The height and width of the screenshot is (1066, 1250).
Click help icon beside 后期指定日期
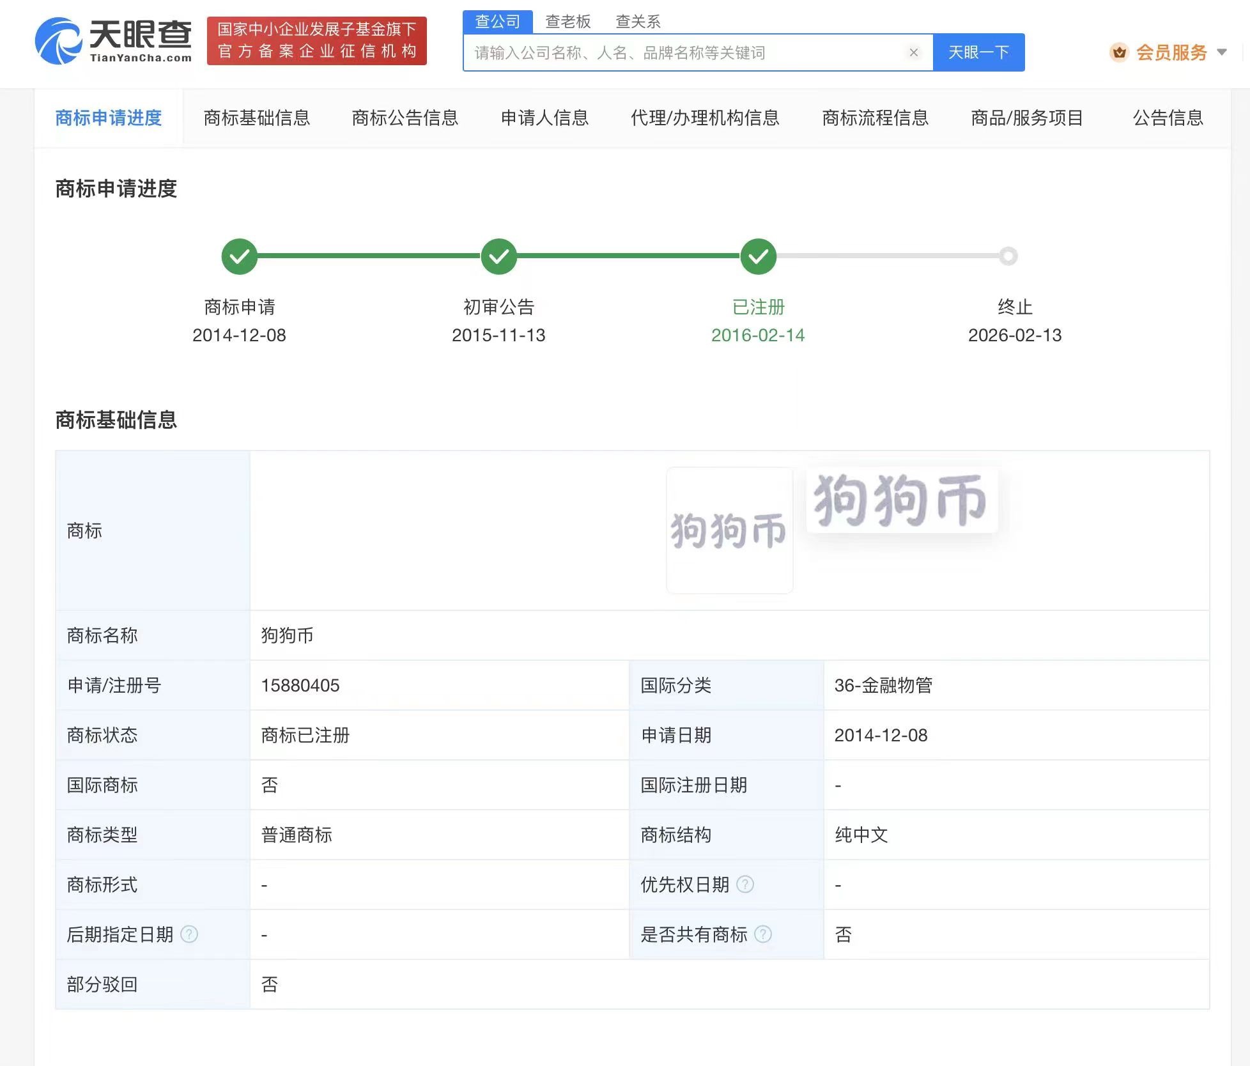189,934
